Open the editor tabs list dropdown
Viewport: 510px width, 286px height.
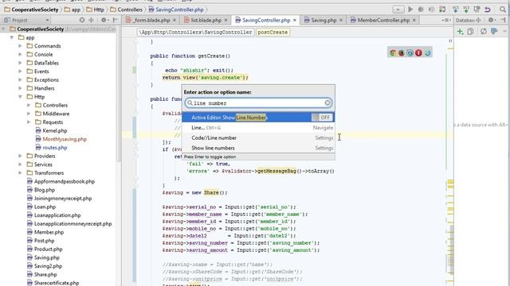pos(446,20)
